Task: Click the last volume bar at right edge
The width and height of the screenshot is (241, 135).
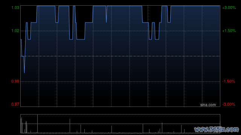Action: tap(220, 127)
